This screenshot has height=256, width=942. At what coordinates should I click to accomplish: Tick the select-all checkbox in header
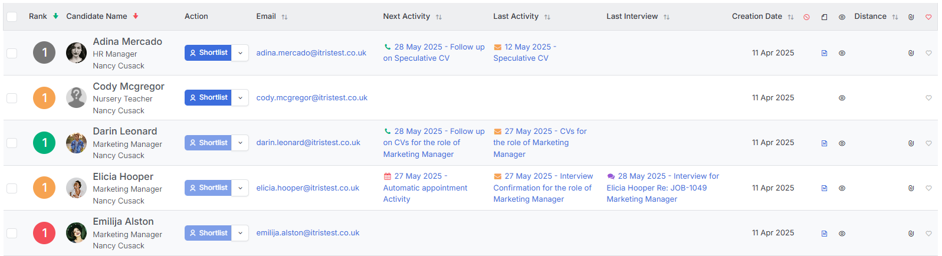click(x=12, y=17)
